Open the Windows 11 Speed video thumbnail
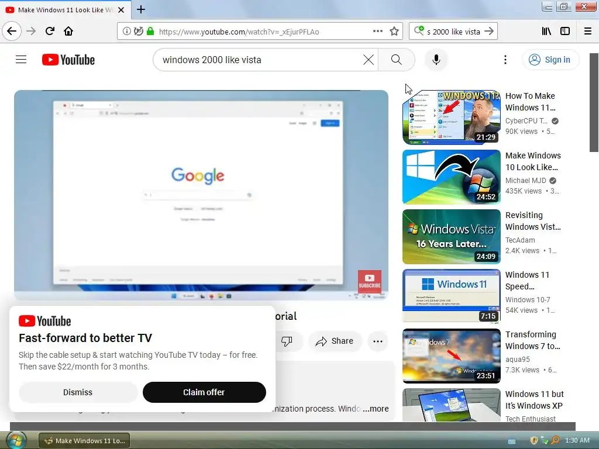Image resolution: width=599 pixels, height=449 pixels. (451, 296)
